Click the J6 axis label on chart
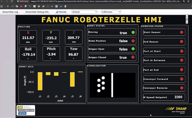This screenshot has height=118, width=192. click(x=80, y=96)
